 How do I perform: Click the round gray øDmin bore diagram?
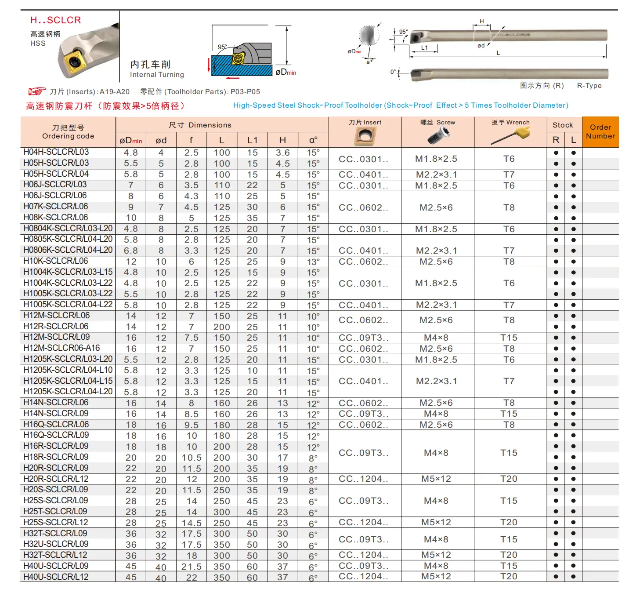[369, 36]
